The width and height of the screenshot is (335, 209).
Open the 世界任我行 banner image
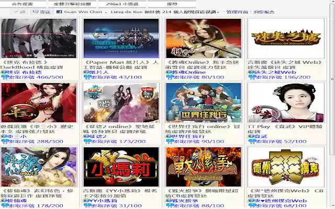click(x=204, y=102)
